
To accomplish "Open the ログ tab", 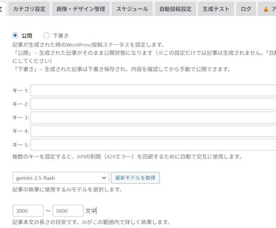I will 246,9.
